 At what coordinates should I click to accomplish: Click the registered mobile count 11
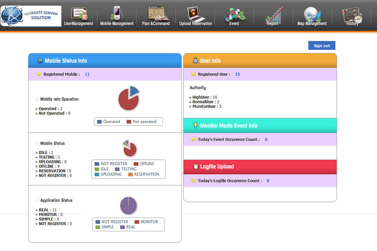[87, 74]
